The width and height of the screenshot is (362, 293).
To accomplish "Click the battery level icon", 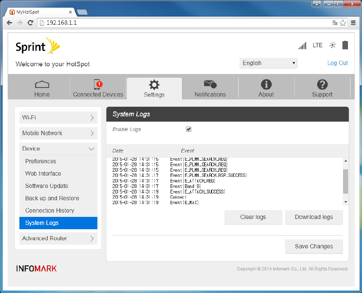I will coord(345,45).
